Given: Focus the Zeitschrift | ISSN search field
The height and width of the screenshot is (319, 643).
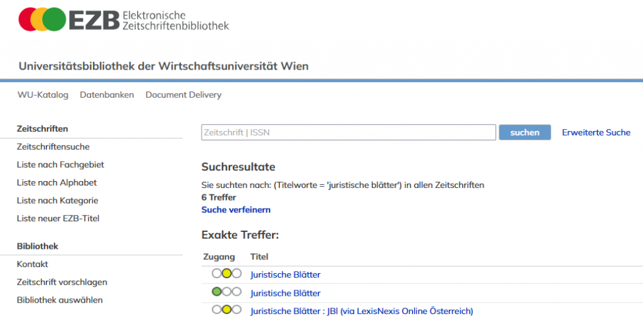Looking at the screenshot, I should click(349, 132).
